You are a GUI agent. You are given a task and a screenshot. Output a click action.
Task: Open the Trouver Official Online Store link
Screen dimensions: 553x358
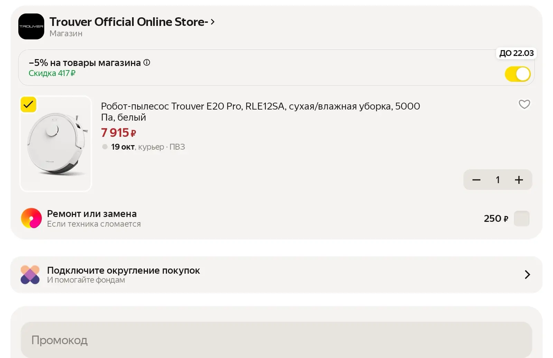(129, 22)
